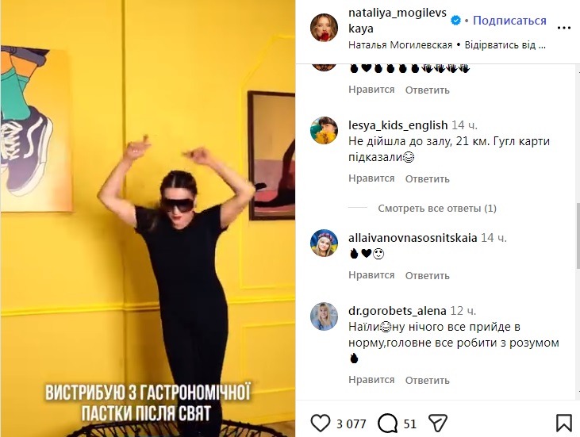Screen dimensions: 580x437
Task: View the 3 077 likes count
Action: click(x=351, y=424)
